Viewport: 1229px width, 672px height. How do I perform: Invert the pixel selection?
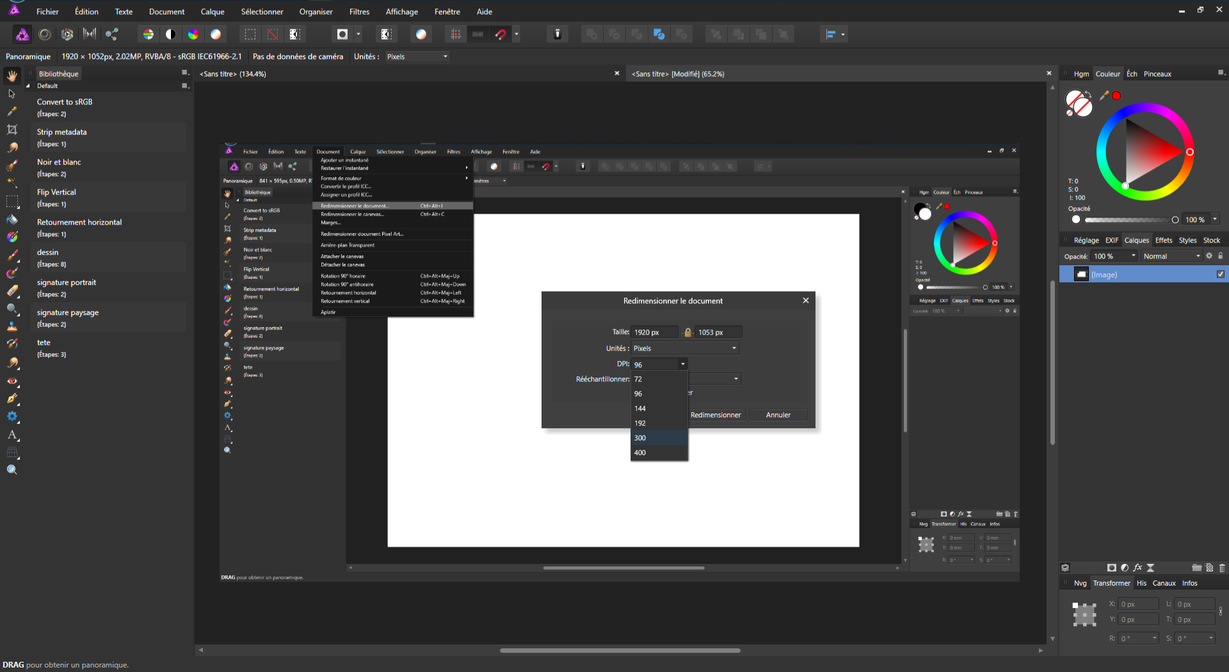(x=295, y=35)
